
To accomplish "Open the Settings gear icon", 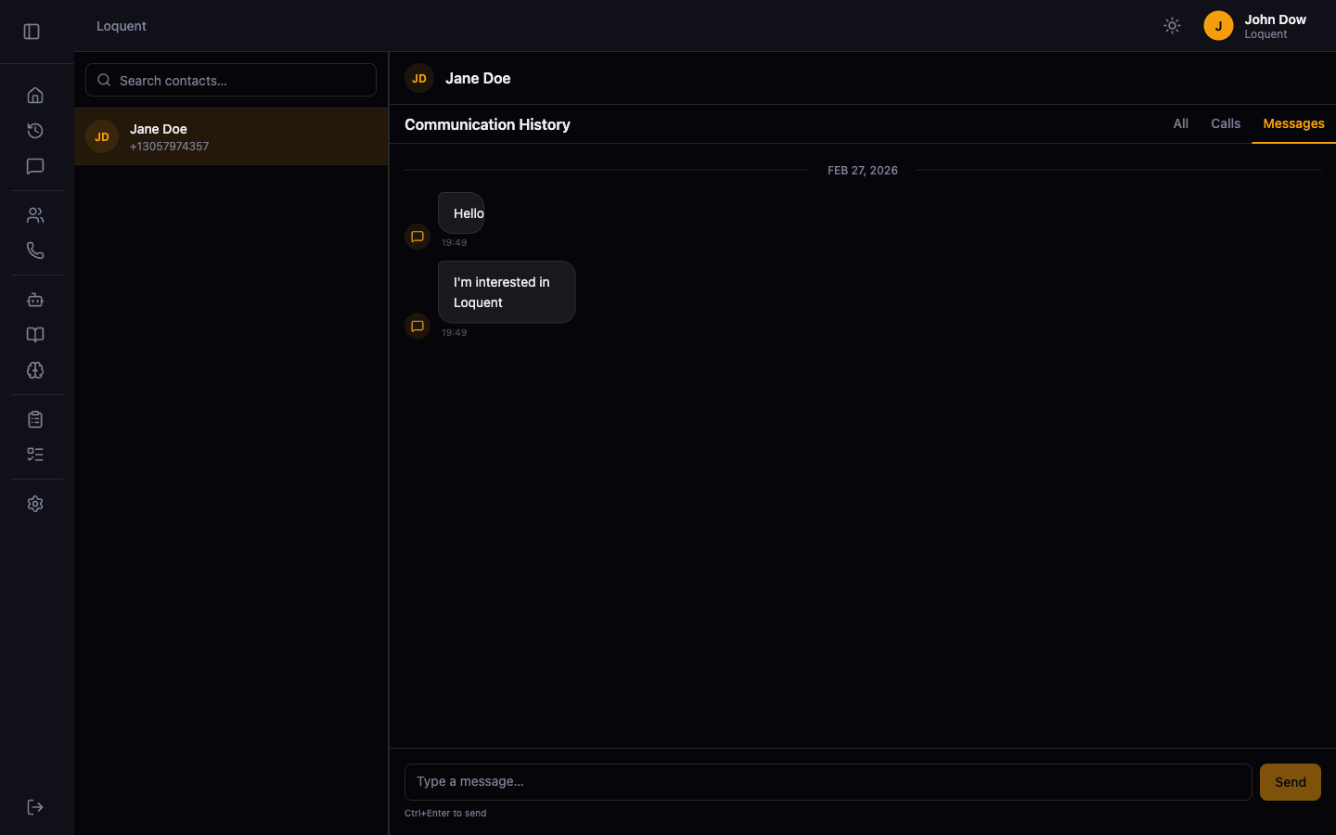I will [x=35, y=504].
